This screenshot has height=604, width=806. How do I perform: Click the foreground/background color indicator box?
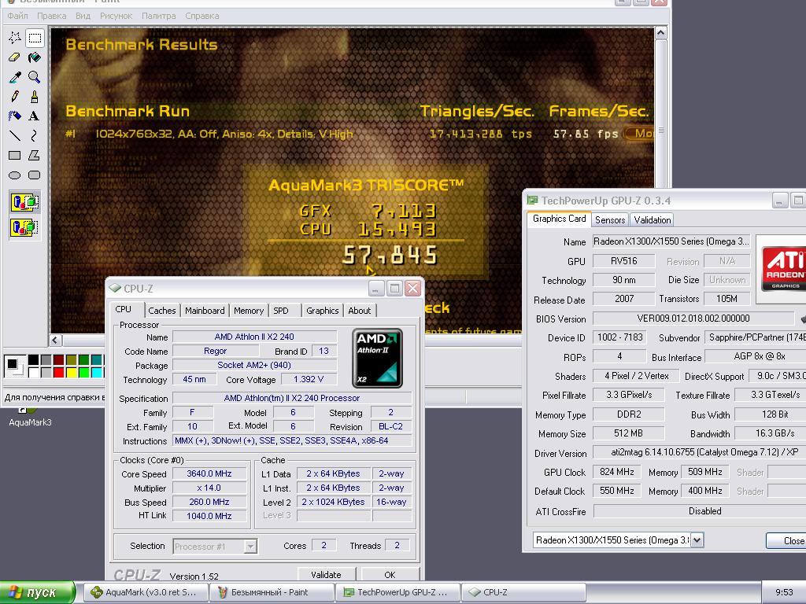point(14,366)
